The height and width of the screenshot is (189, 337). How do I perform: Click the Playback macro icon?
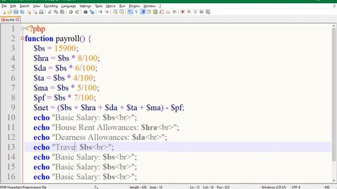tap(195, 12)
